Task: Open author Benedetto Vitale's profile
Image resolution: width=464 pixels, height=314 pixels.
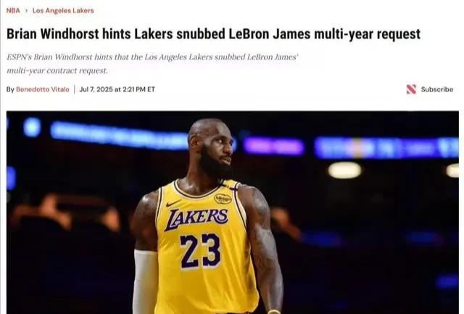Action: pos(43,89)
